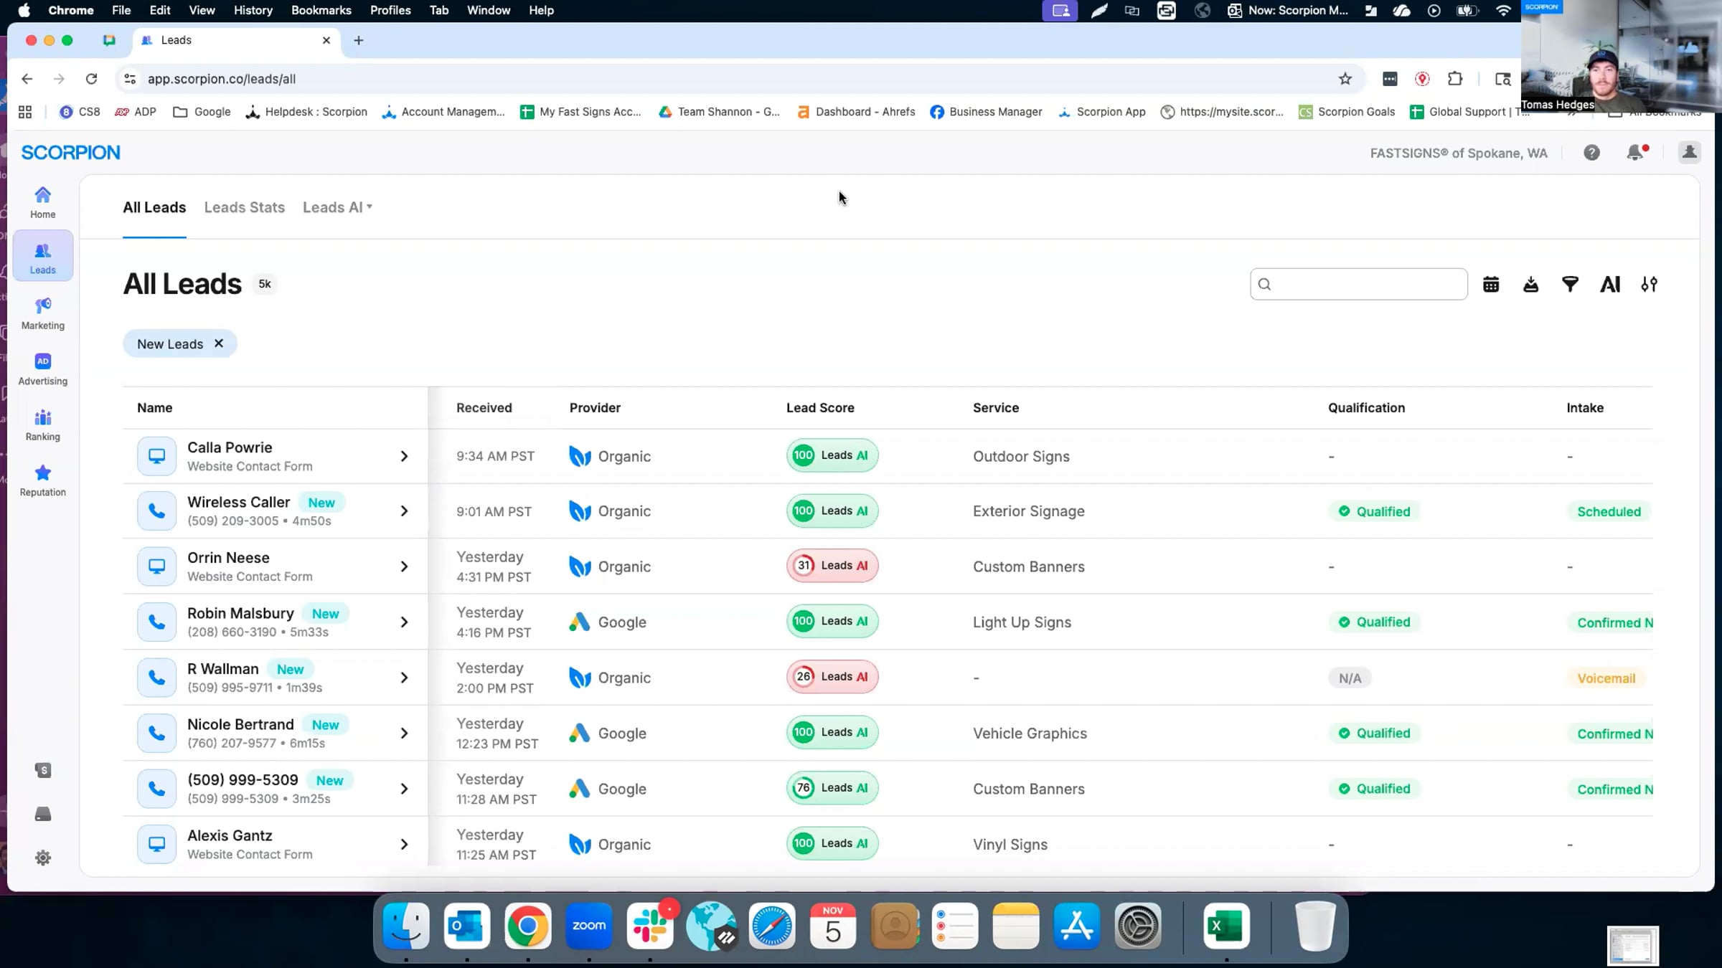Expand the Leads AI dropdown tab
This screenshot has height=968, width=1722.
pos(337,207)
